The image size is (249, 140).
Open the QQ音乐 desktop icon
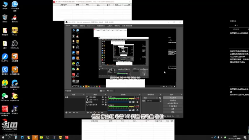(5, 84)
